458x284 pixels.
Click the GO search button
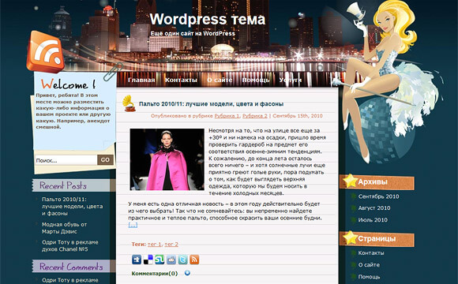(105, 160)
